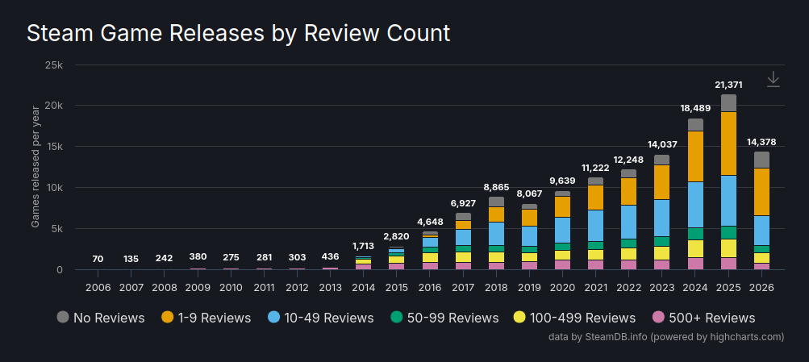The image size is (809, 362).
Task: Toggle the No Reviews legend series
Action: tap(101, 318)
